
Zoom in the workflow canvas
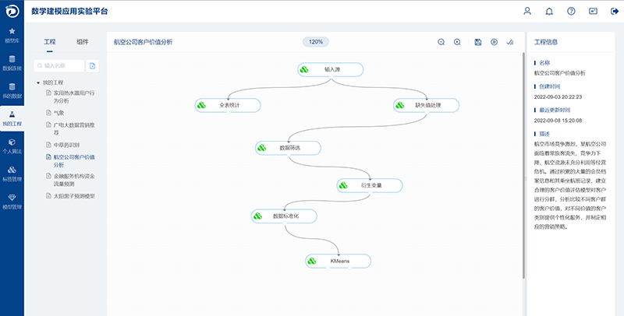pos(457,42)
